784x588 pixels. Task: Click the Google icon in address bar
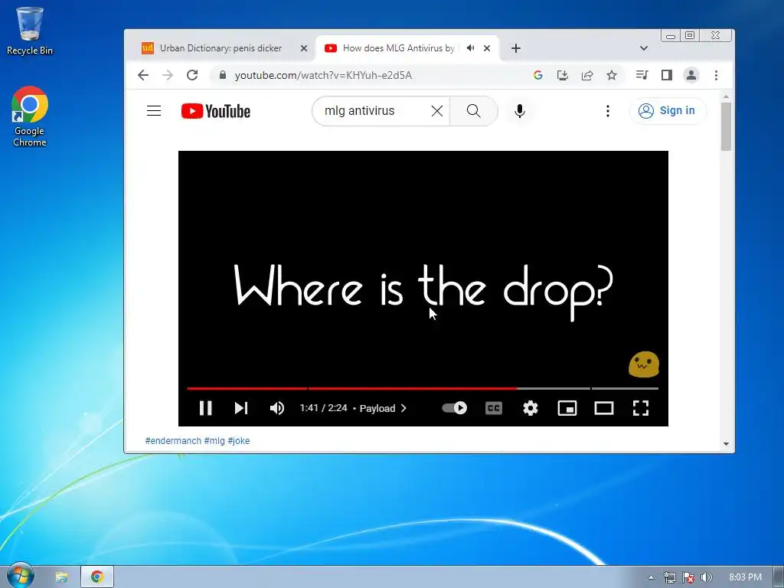click(538, 75)
